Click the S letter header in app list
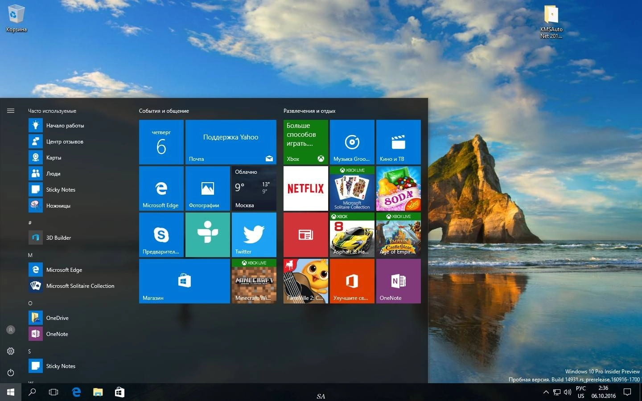642x401 pixels. point(30,352)
